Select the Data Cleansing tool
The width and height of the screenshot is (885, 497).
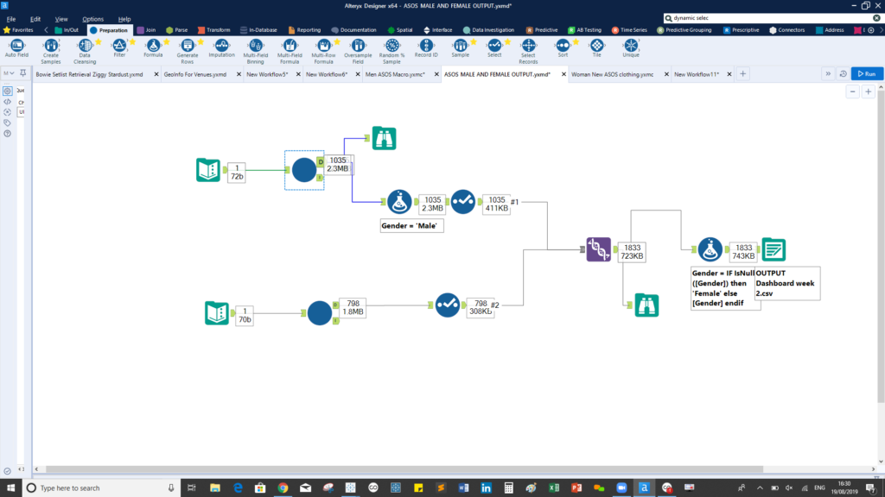85,45
